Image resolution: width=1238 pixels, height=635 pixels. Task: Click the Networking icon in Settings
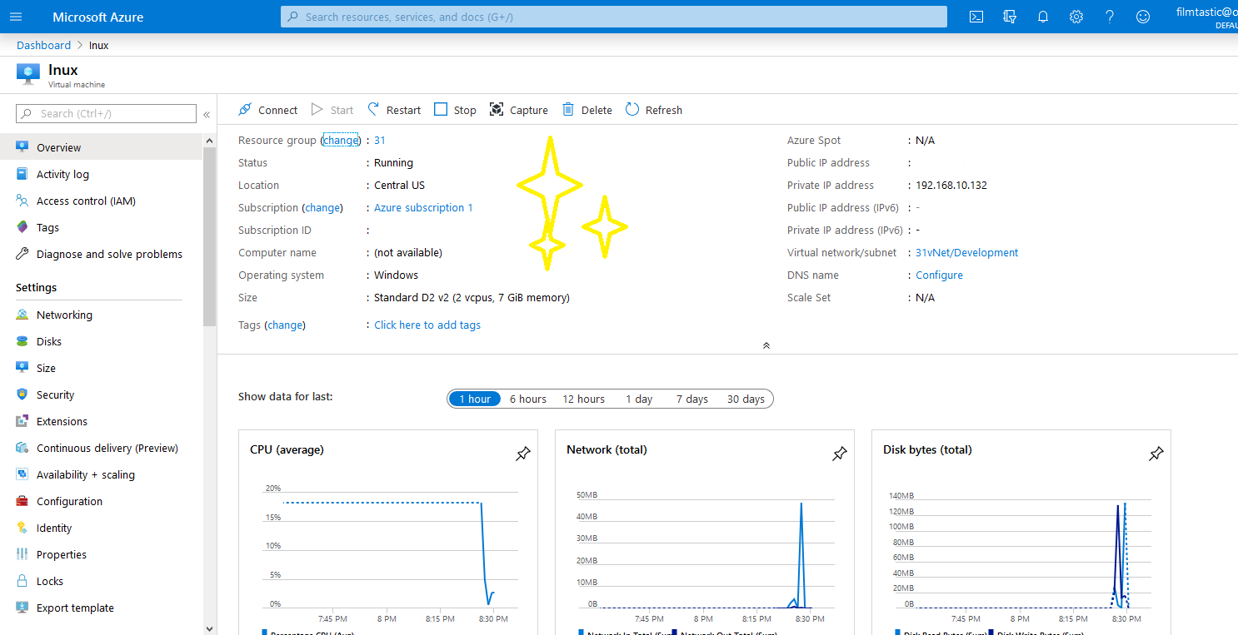click(22, 315)
